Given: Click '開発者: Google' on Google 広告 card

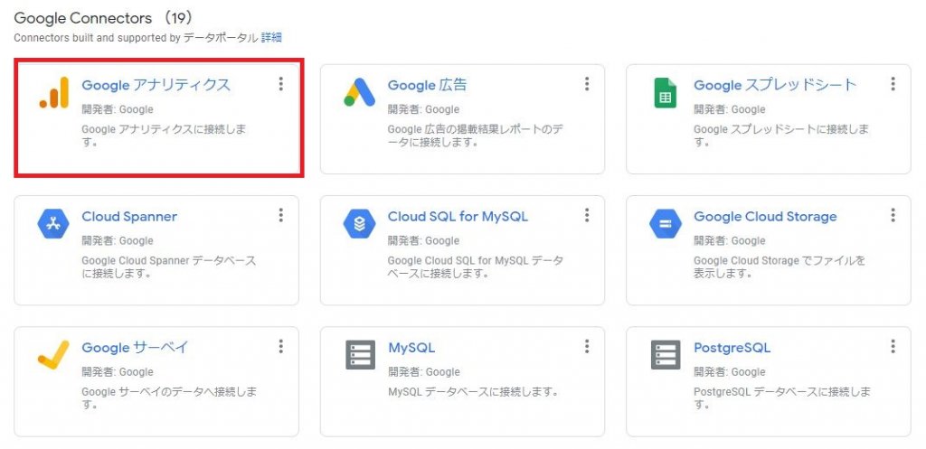Looking at the screenshot, I should tap(423, 109).
